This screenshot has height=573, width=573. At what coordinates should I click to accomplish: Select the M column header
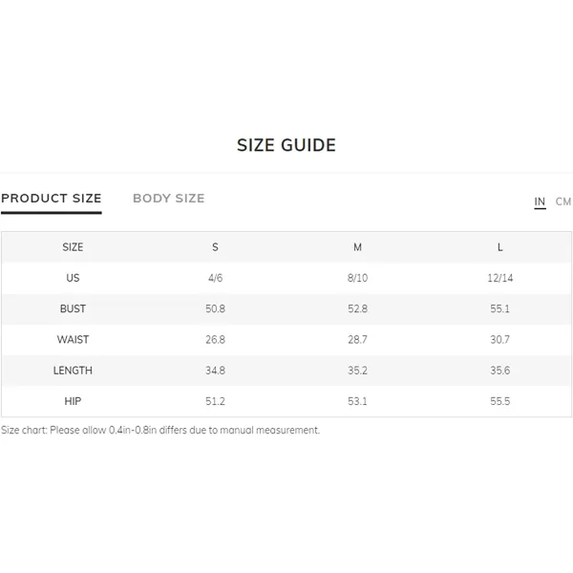coord(357,247)
